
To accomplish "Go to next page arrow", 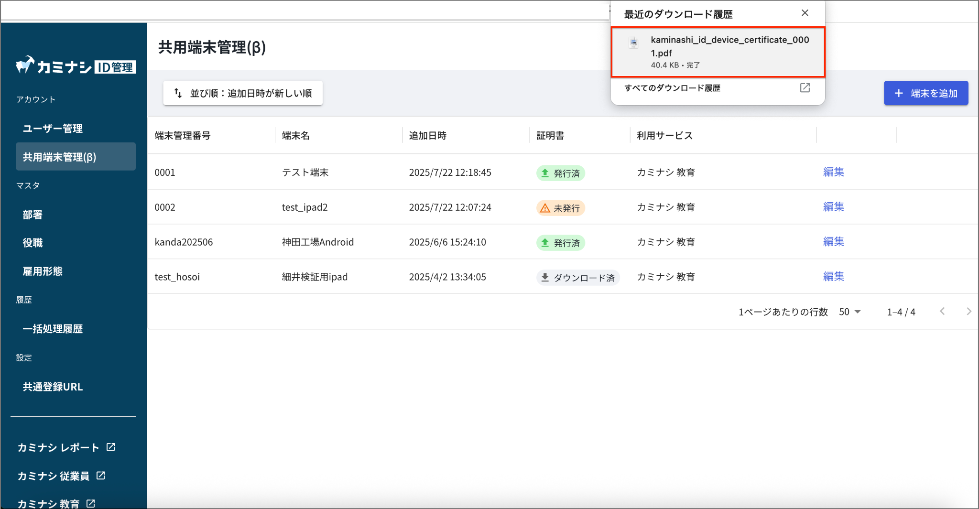I will pyautogui.click(x=968, y=312).
